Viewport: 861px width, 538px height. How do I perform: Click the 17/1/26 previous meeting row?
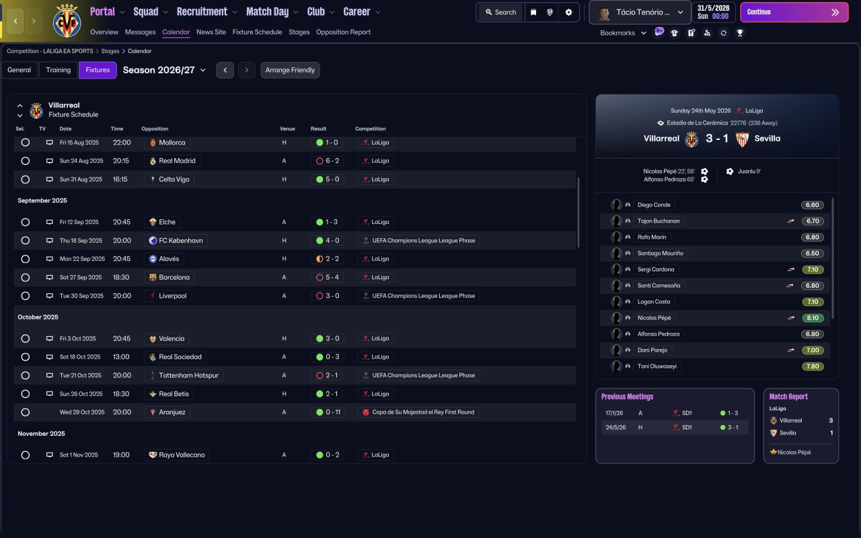coord(675,414)
